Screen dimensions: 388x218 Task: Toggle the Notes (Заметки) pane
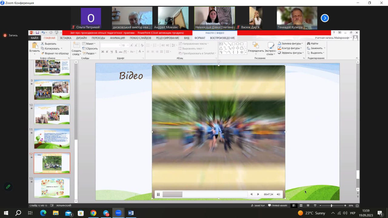pos(258,206)
